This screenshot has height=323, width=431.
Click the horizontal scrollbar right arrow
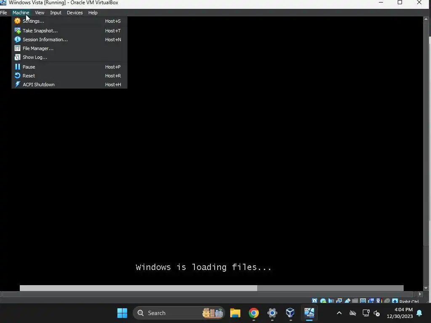[x=420, y=294]
